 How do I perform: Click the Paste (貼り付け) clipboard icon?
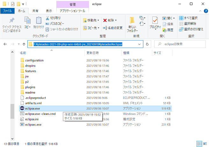[x=39, y=20]
